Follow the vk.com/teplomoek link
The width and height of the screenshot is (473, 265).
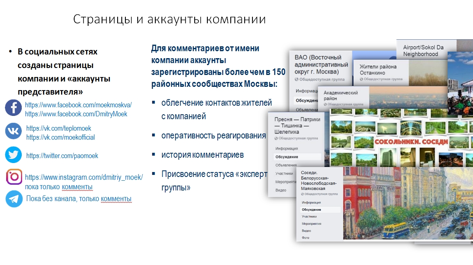[x=59, y=128]
